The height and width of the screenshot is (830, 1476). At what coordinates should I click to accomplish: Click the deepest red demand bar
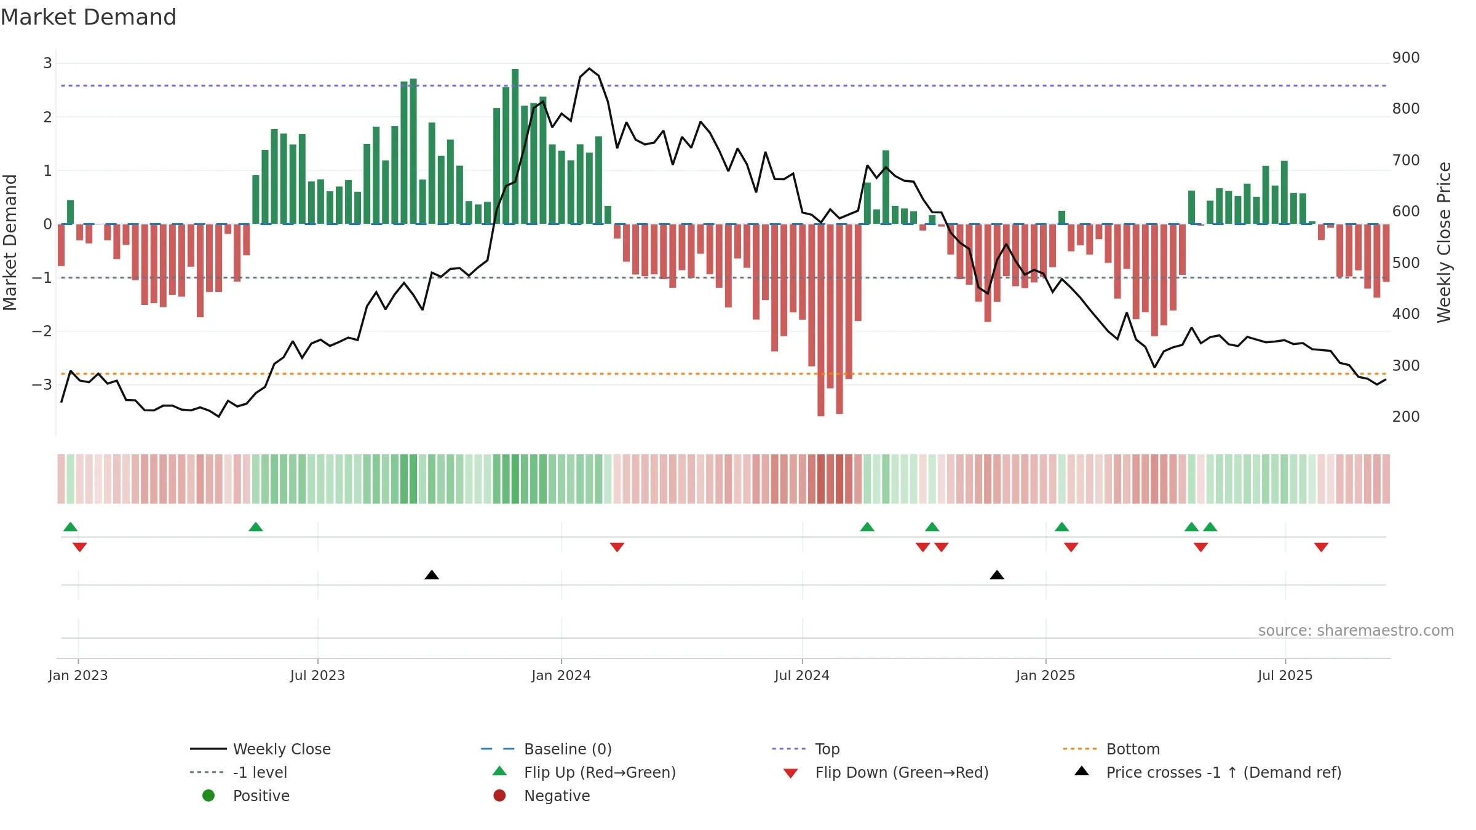point(821,320)
